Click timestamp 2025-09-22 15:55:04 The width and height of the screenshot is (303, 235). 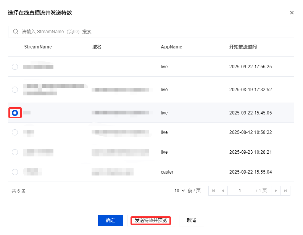point(250,172)
